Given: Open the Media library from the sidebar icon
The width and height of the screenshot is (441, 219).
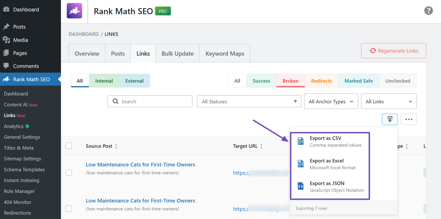Looking at the screenshot, I should (x=7, y=40).
